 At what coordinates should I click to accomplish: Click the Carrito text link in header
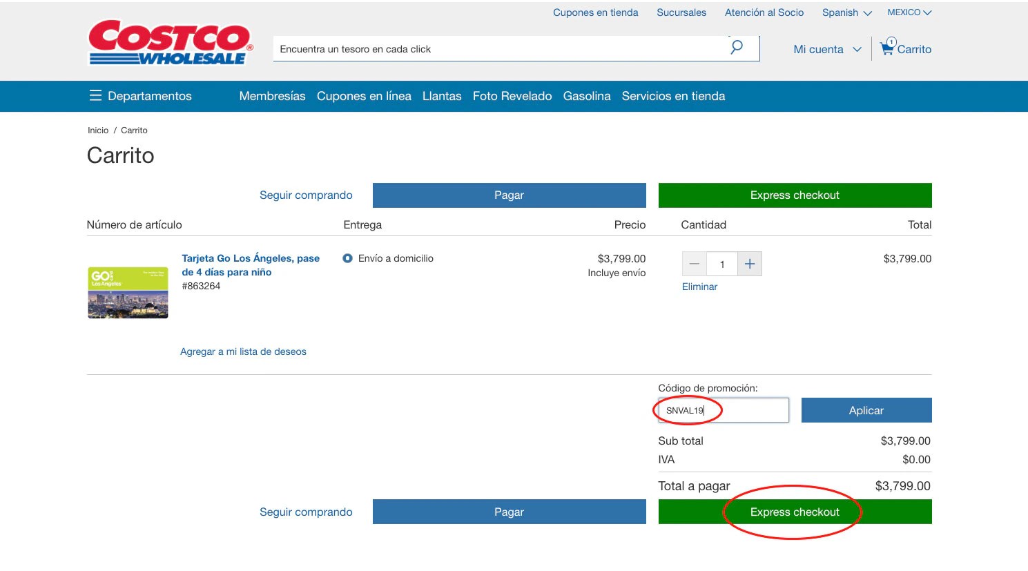[x=914, y=49]
